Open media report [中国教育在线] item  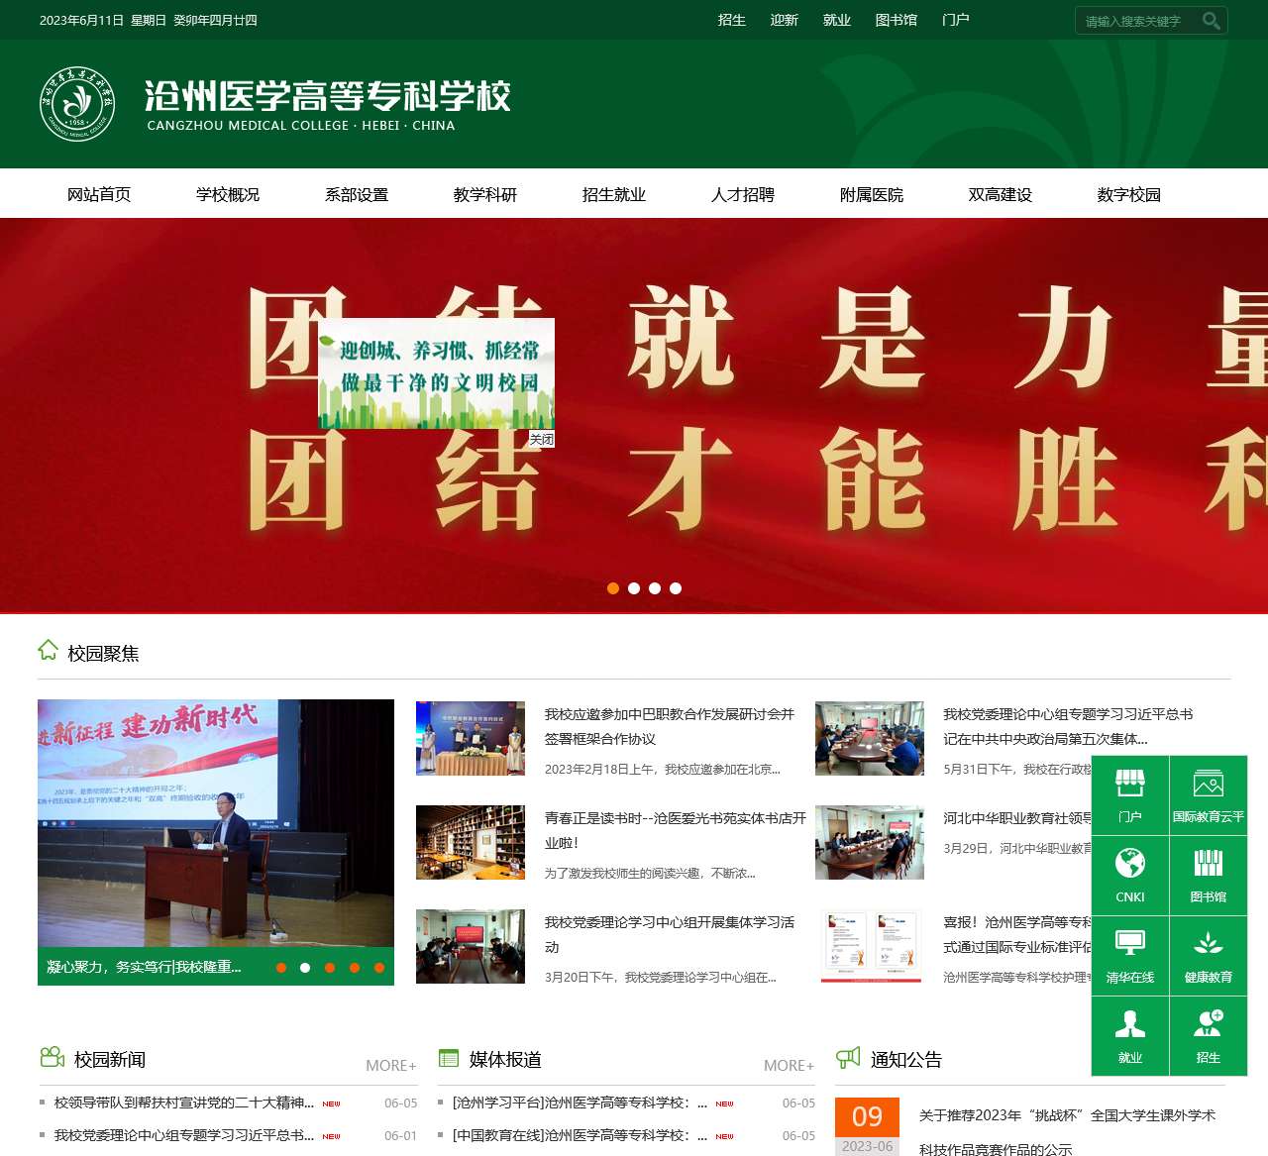(580, 1135)
